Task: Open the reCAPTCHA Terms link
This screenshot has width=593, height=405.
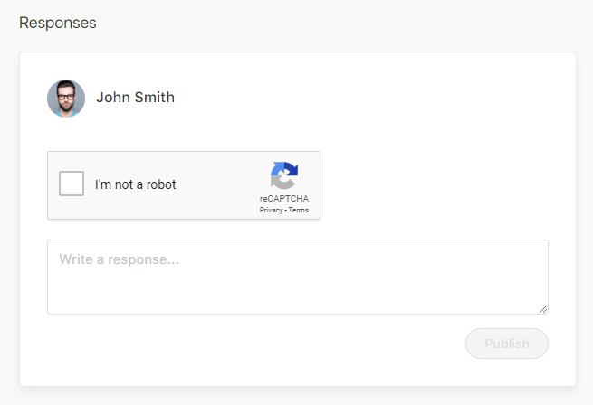Action: (299, 210)
